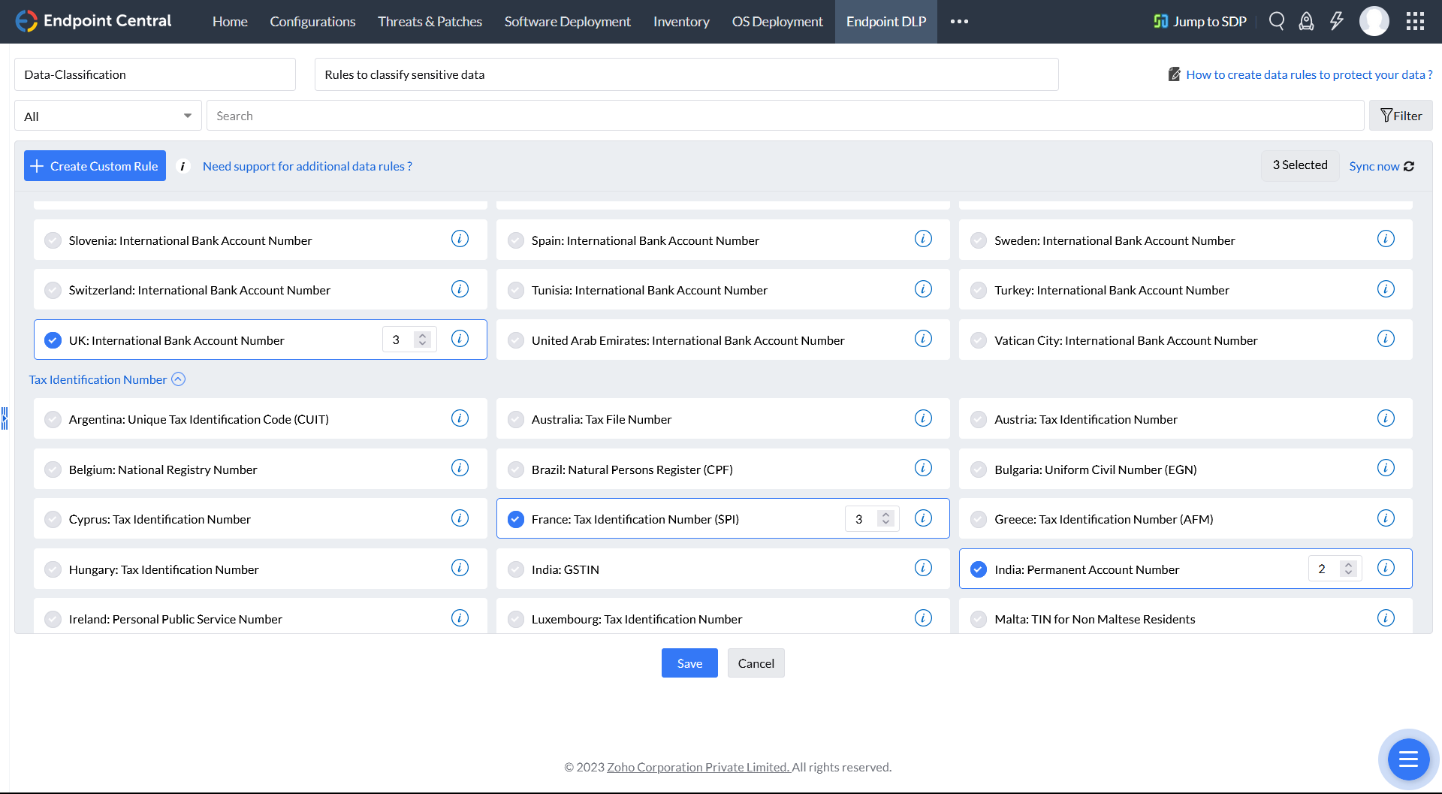The image size is (1442, 794).
Task: Click the rocket quick launch icon
Action: [x=1307, y=21]
